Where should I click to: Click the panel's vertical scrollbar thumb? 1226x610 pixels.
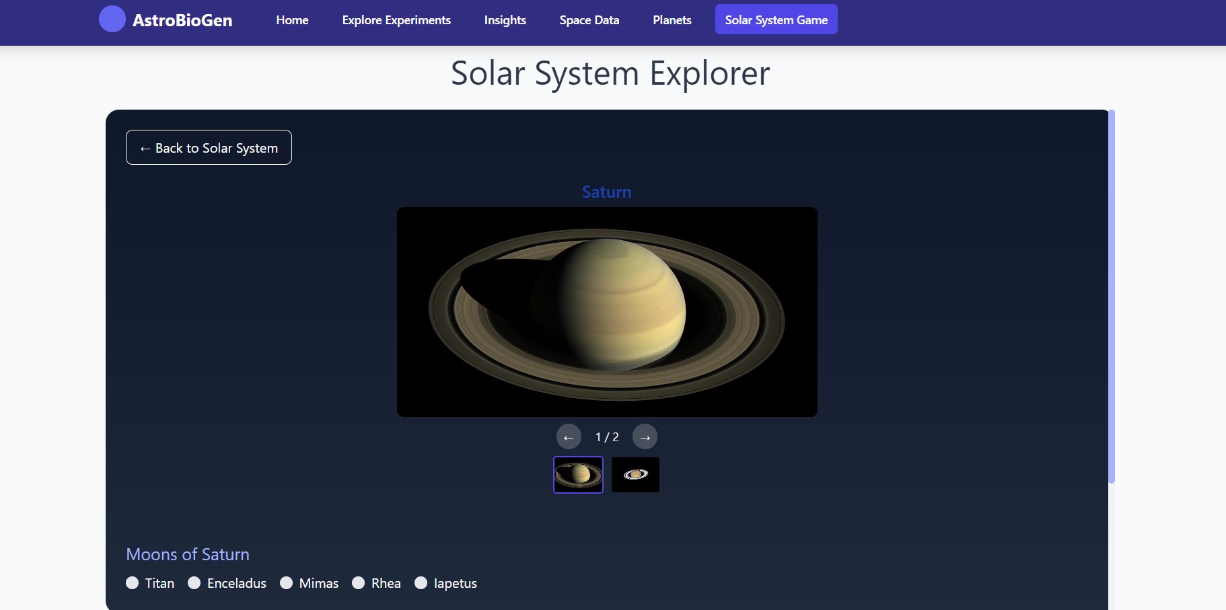[x=1112, y=296]
